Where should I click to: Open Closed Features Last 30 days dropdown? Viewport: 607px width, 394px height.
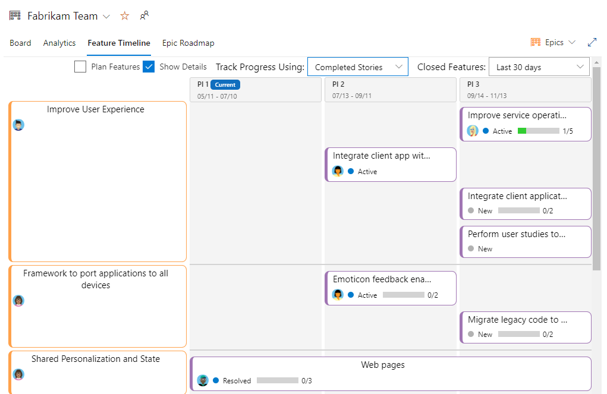[539, 67]
